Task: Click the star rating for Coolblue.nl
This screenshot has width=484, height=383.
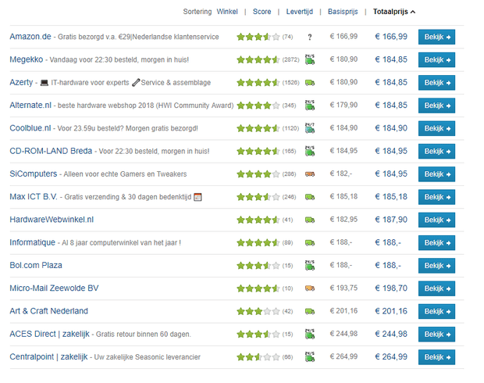Action: pyautogui.click(x=258, y=128)
